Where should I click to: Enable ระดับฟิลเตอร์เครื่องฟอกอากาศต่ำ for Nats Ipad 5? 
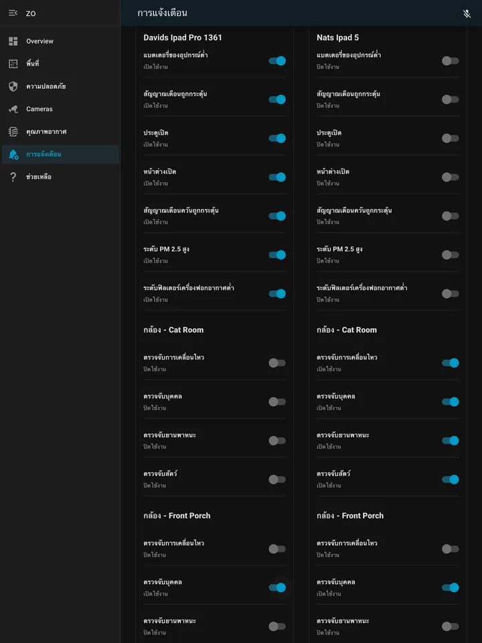pyautogui.click(x=451, y=293)
